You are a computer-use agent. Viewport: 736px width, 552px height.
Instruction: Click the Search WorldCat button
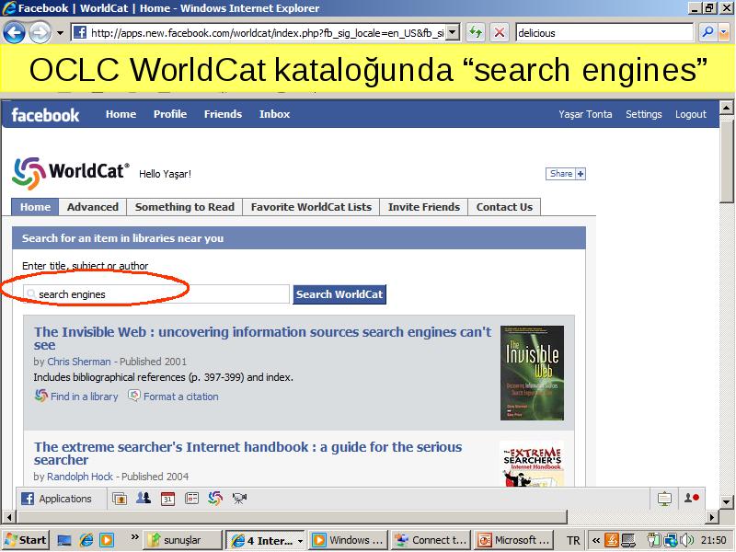339,294
